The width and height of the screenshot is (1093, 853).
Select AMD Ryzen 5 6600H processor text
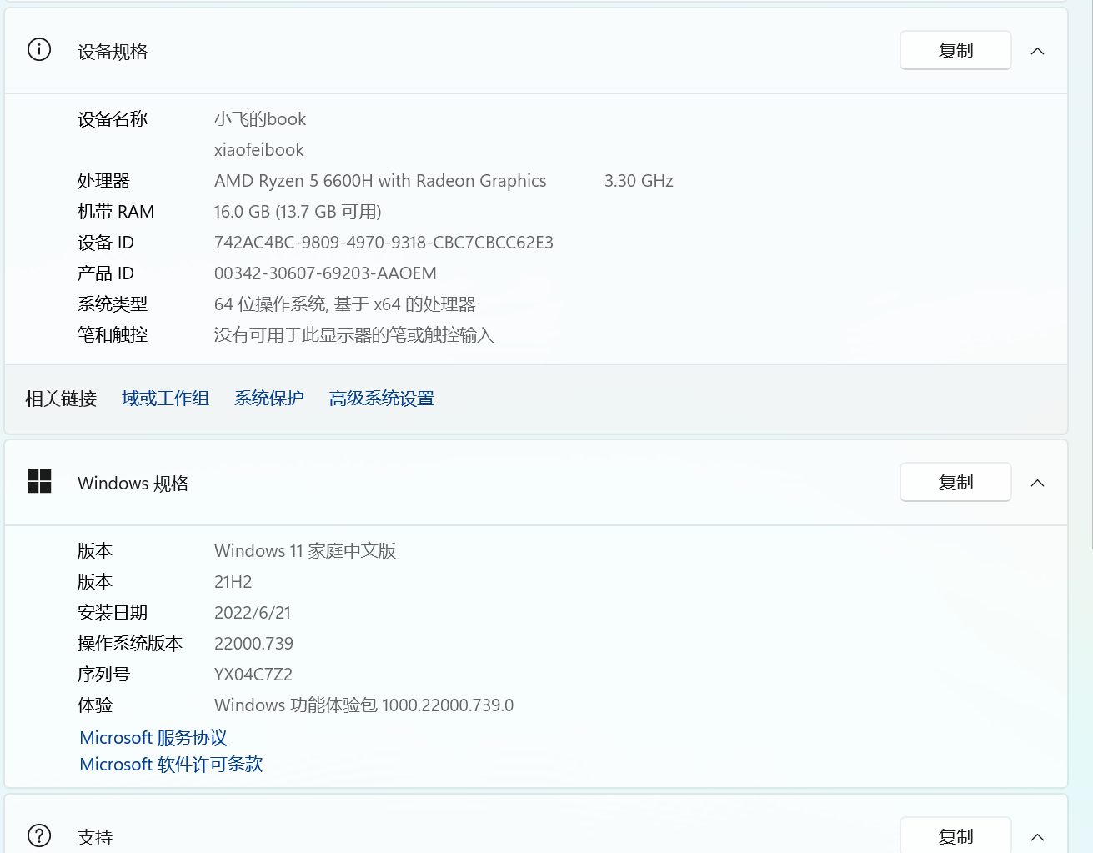pyautogui.click(x=380, y=181)
